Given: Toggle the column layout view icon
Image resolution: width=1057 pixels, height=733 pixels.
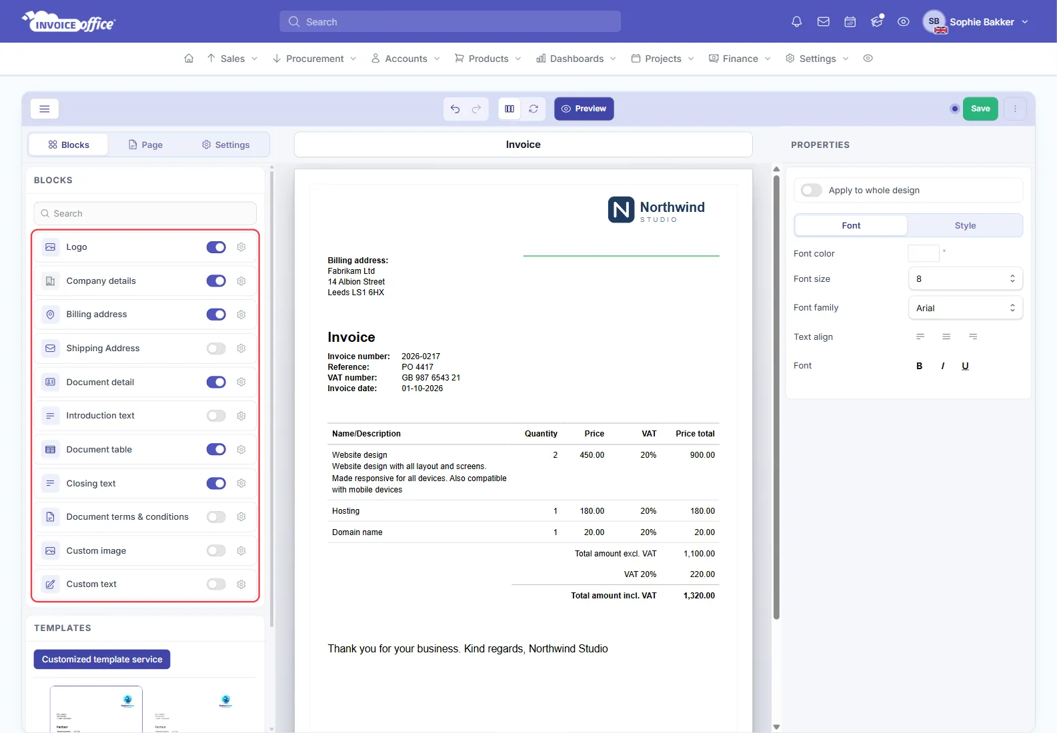Looking at the screenshot, I should click(509, 109).
